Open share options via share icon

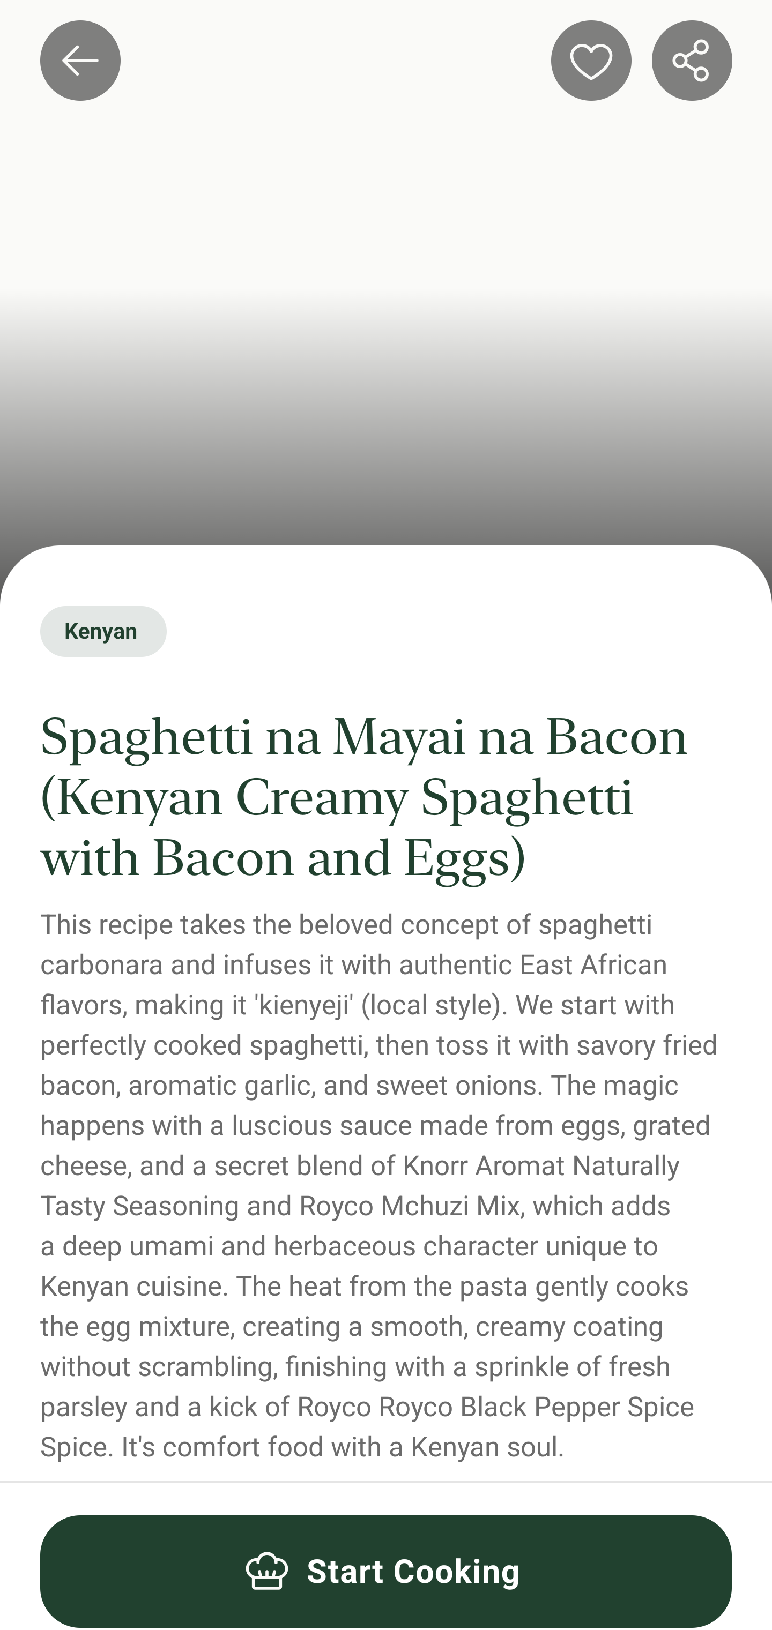(691, 61)
